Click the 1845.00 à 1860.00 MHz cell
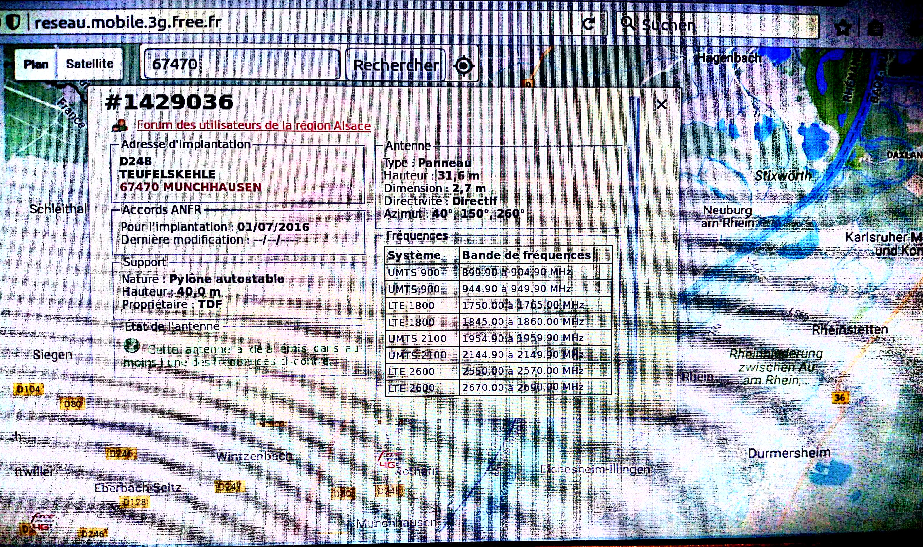The width and height of the screenshot is (923, 547). [x=535, y=322]
